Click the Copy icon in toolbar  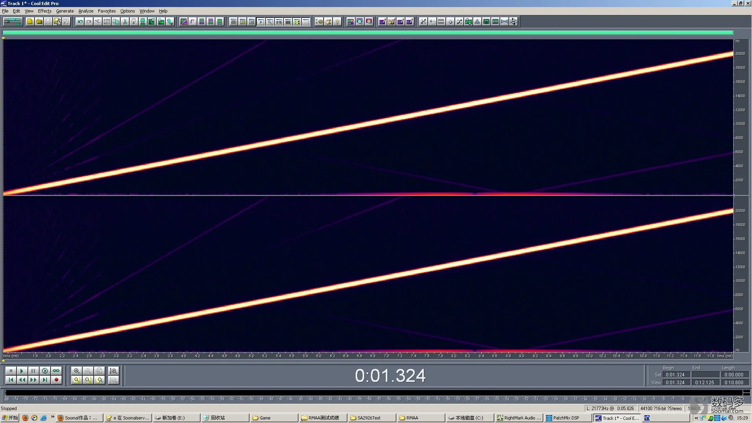(116, 22)
